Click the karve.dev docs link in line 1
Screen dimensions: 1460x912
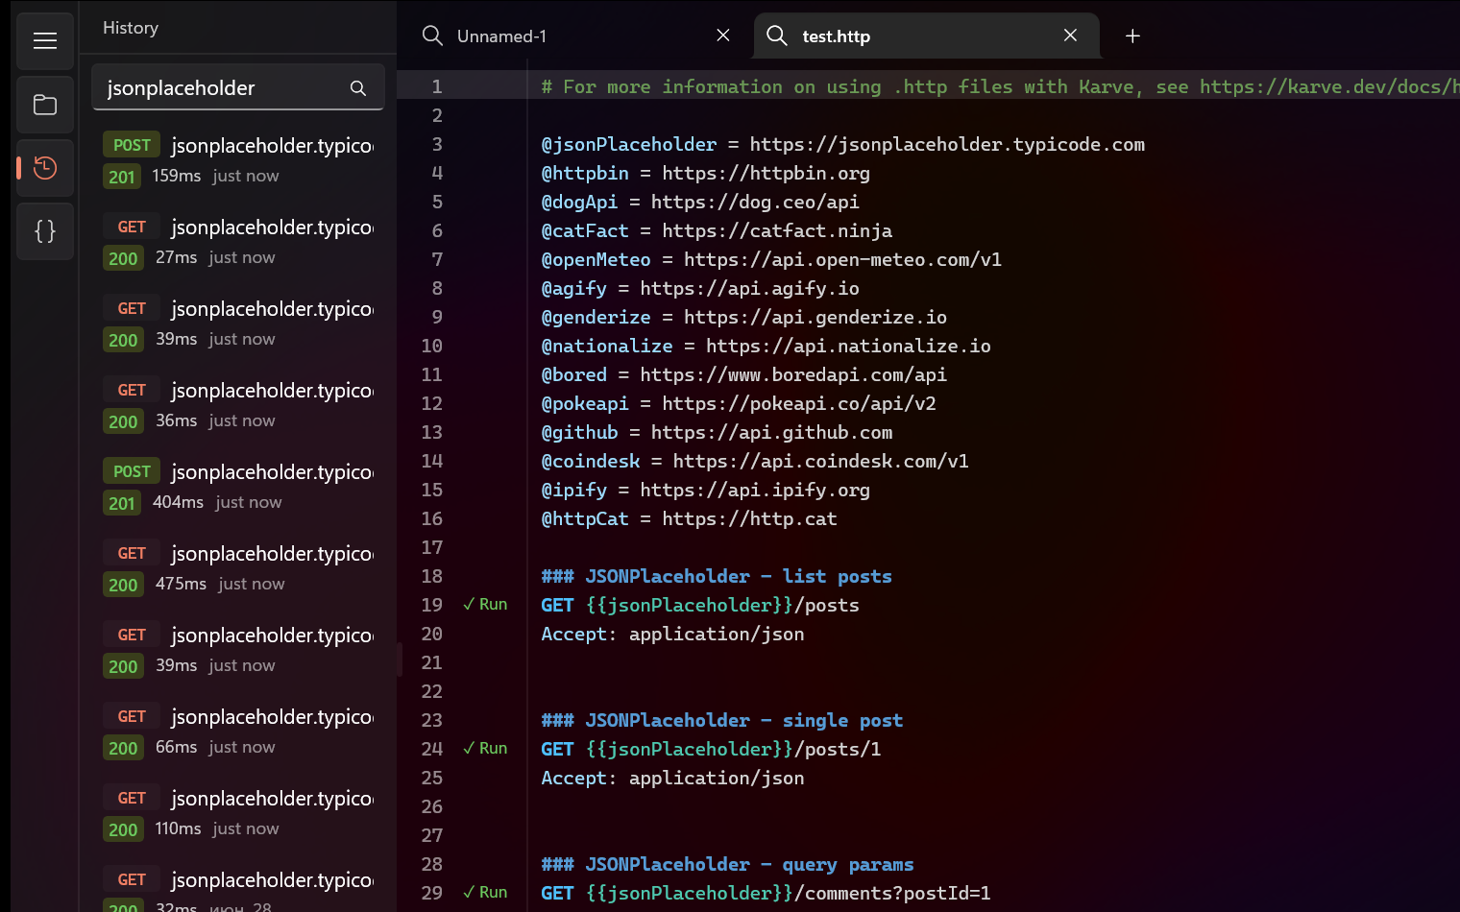pos(1329,86)
